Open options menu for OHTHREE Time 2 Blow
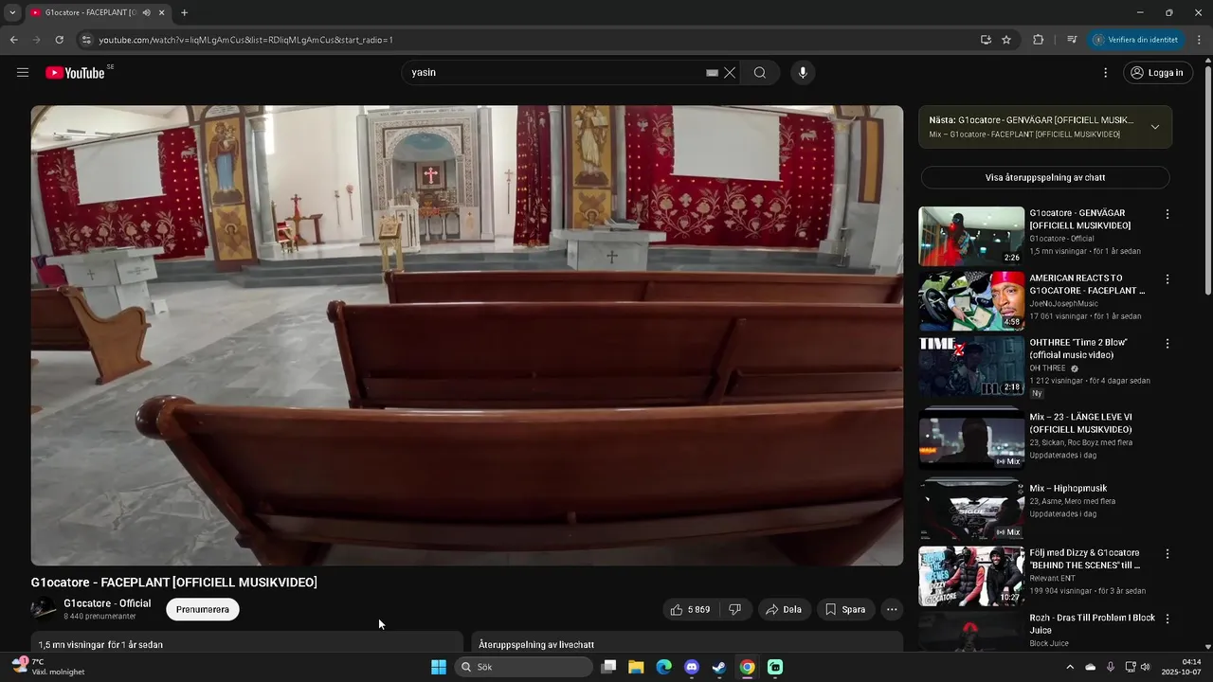The image size is (1213, 682). coord(1168,344)
